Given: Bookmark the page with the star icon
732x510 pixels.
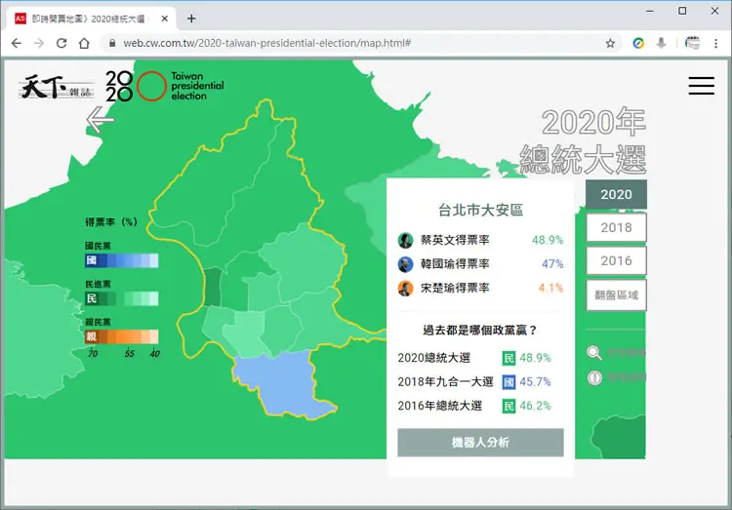Looking at the screenshot, I should 610,44.
